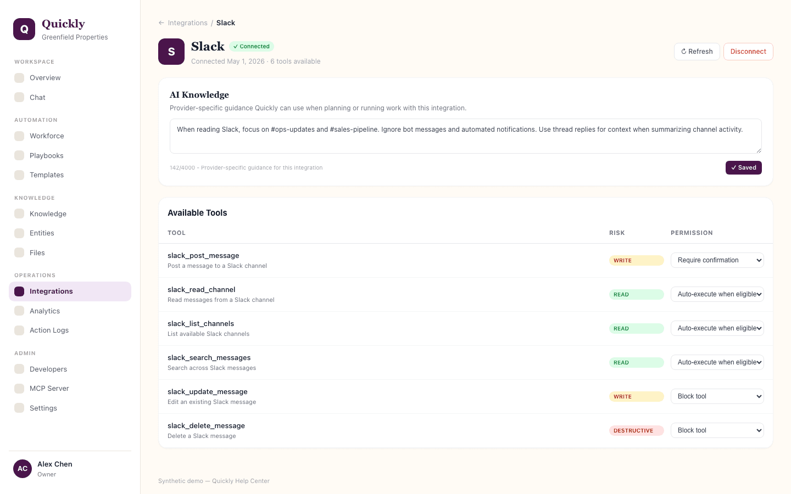Click READ badge for slack_search_messages

click(x=637, y=363)
